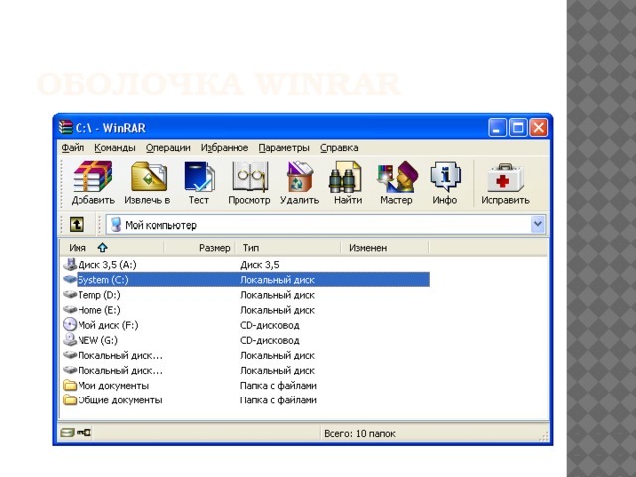Open the Справка menu
This screenshot has width=636, height=477.
[339, 148]
